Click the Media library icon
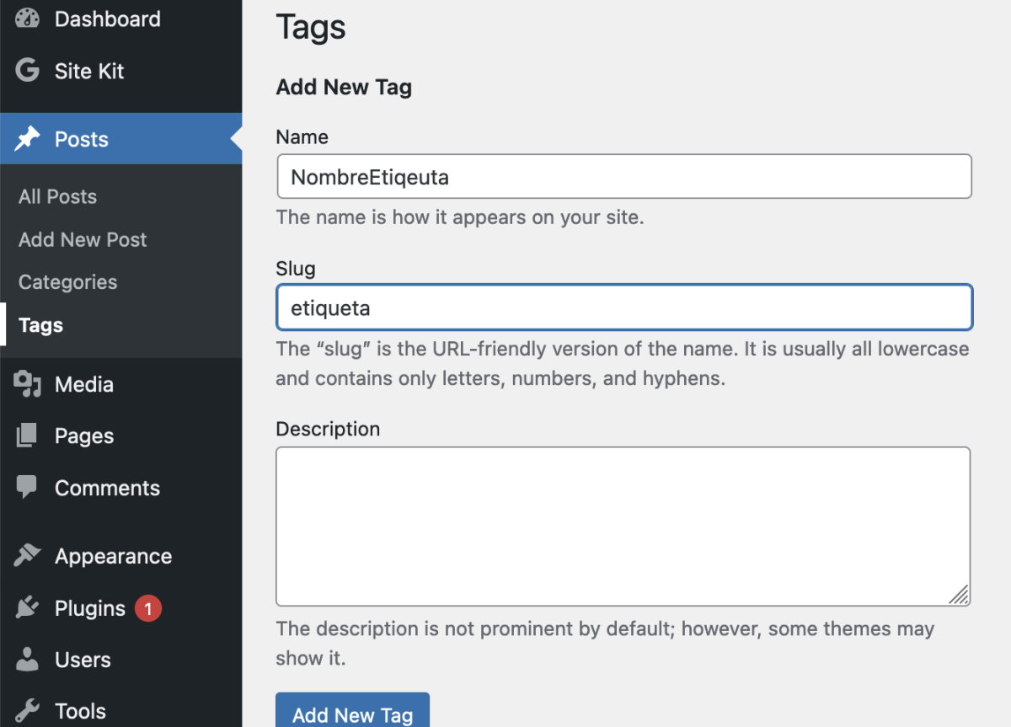 27,384
